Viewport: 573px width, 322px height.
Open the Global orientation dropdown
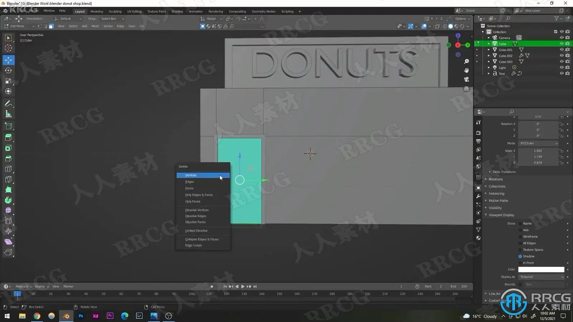(x=212, y=19)
